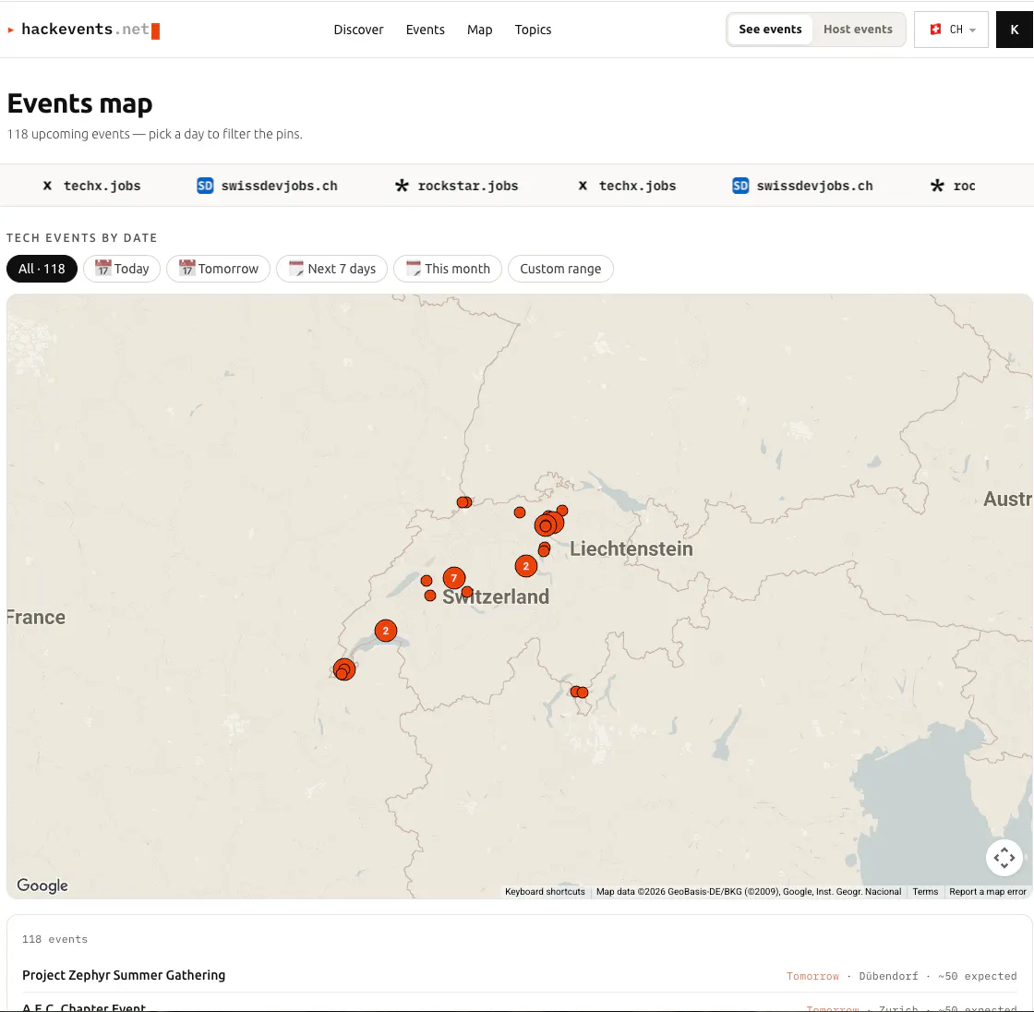Open map camera controls button
The width and height of the screenshot is (1034, 1012).
click(1004, 858)
